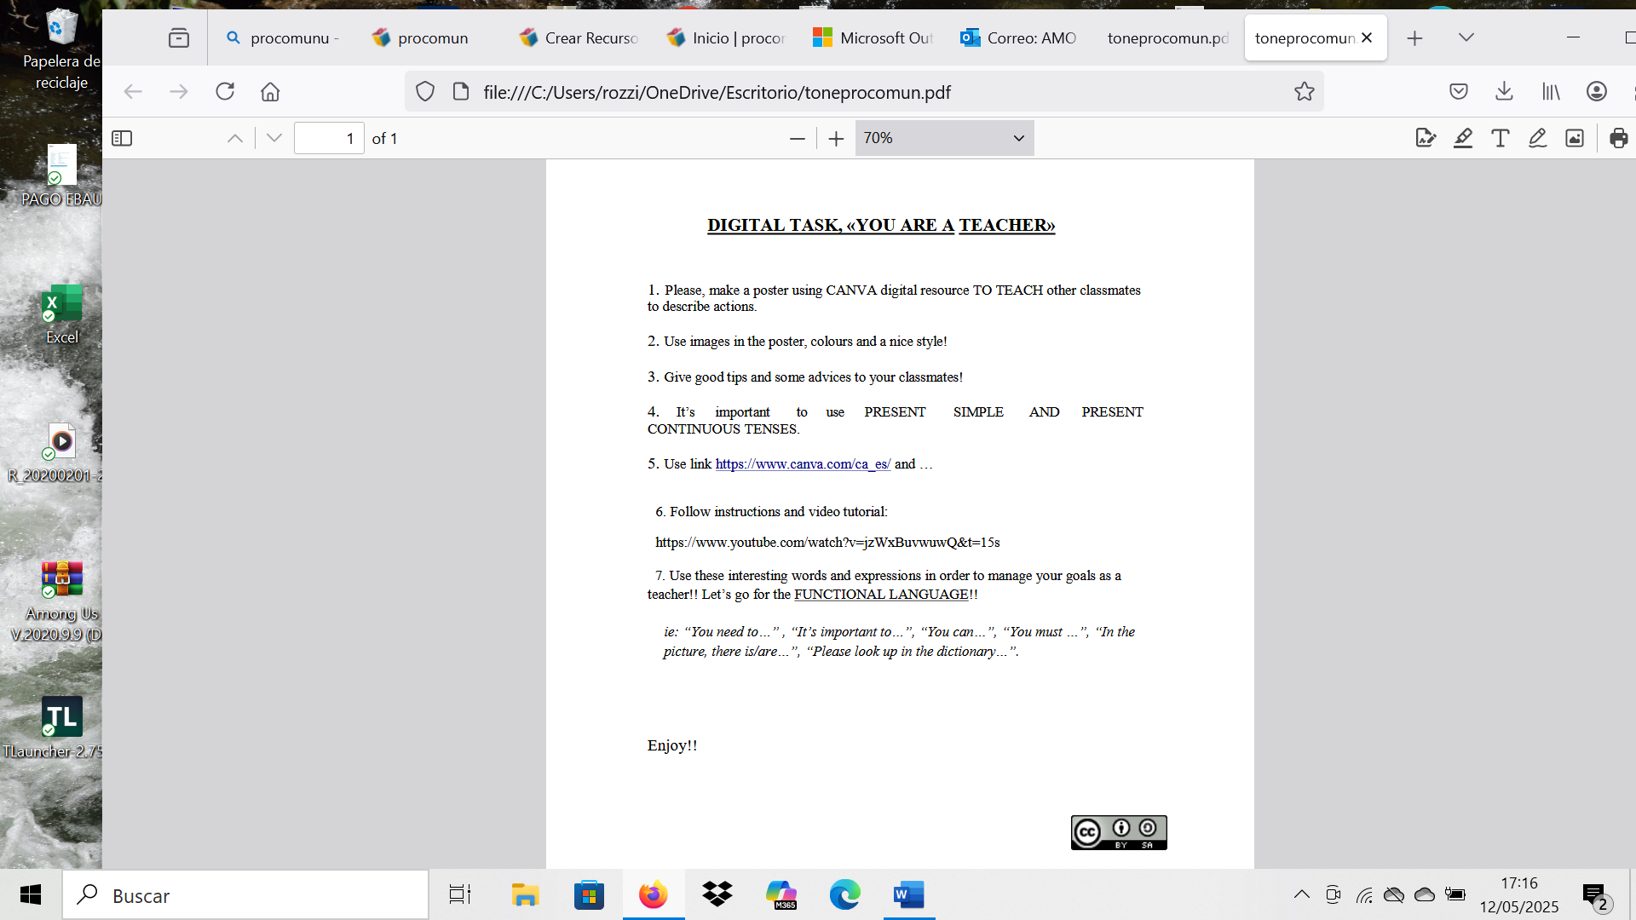Image resolution: width=1636 pixels, height=920 pixels.
Task: Click the page number input field
Action: (329, 138)
